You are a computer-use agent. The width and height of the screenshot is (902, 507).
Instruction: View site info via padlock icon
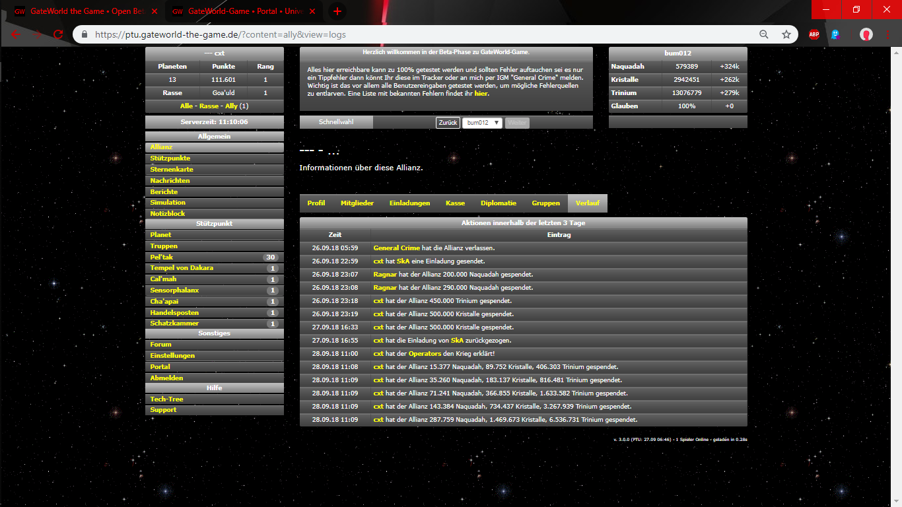pyautogui.click(x=84, y=34)
